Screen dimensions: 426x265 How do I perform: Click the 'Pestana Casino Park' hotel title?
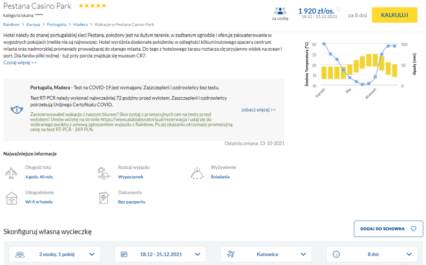click(x=37, y=6)
